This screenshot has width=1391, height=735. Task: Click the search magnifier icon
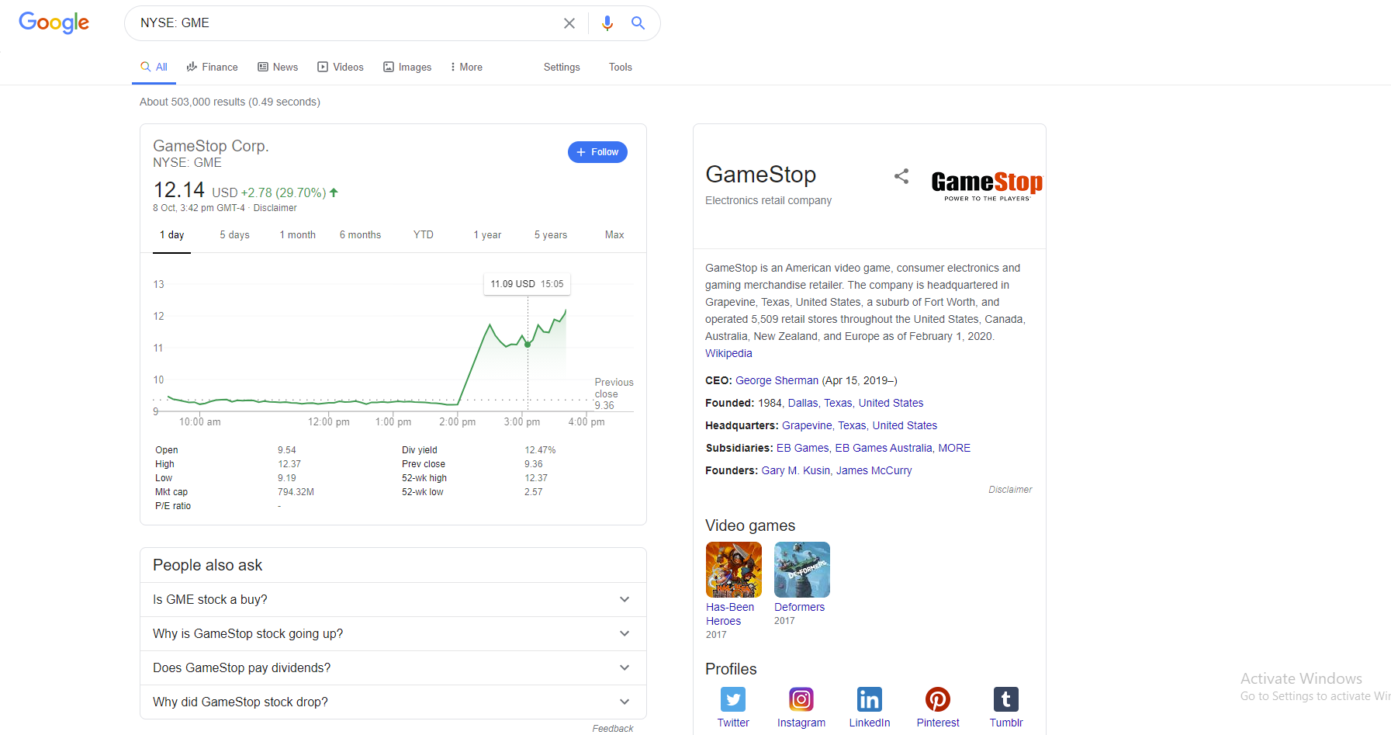[x=638, y=23]
